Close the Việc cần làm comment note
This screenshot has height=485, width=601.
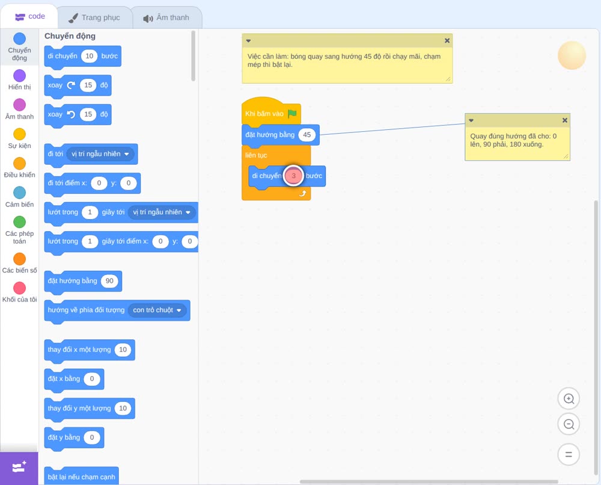pos(447,41)
